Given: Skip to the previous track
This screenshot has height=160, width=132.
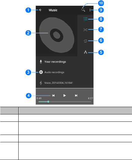Looking at the screenshot, I should pos(53,95).
